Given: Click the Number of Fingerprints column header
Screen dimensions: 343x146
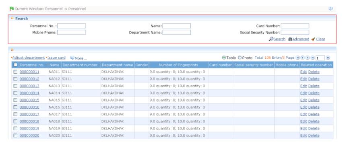Looking at the screenshot, I should [x=178, y=65].
